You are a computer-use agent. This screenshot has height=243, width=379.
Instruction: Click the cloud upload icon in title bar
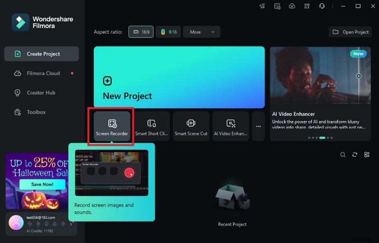point(292,6)
